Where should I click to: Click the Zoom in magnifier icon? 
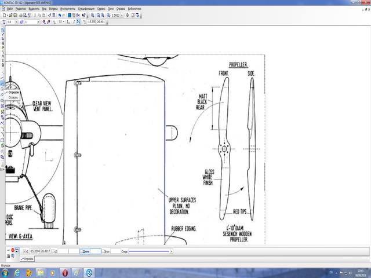pos(93,15)
